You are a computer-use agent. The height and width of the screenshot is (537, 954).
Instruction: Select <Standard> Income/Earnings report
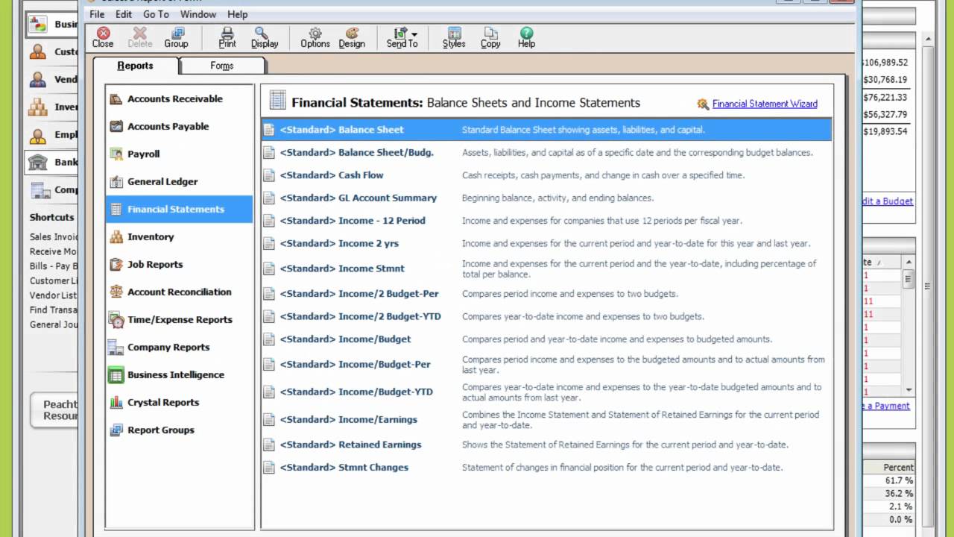(x=546, y=419)
